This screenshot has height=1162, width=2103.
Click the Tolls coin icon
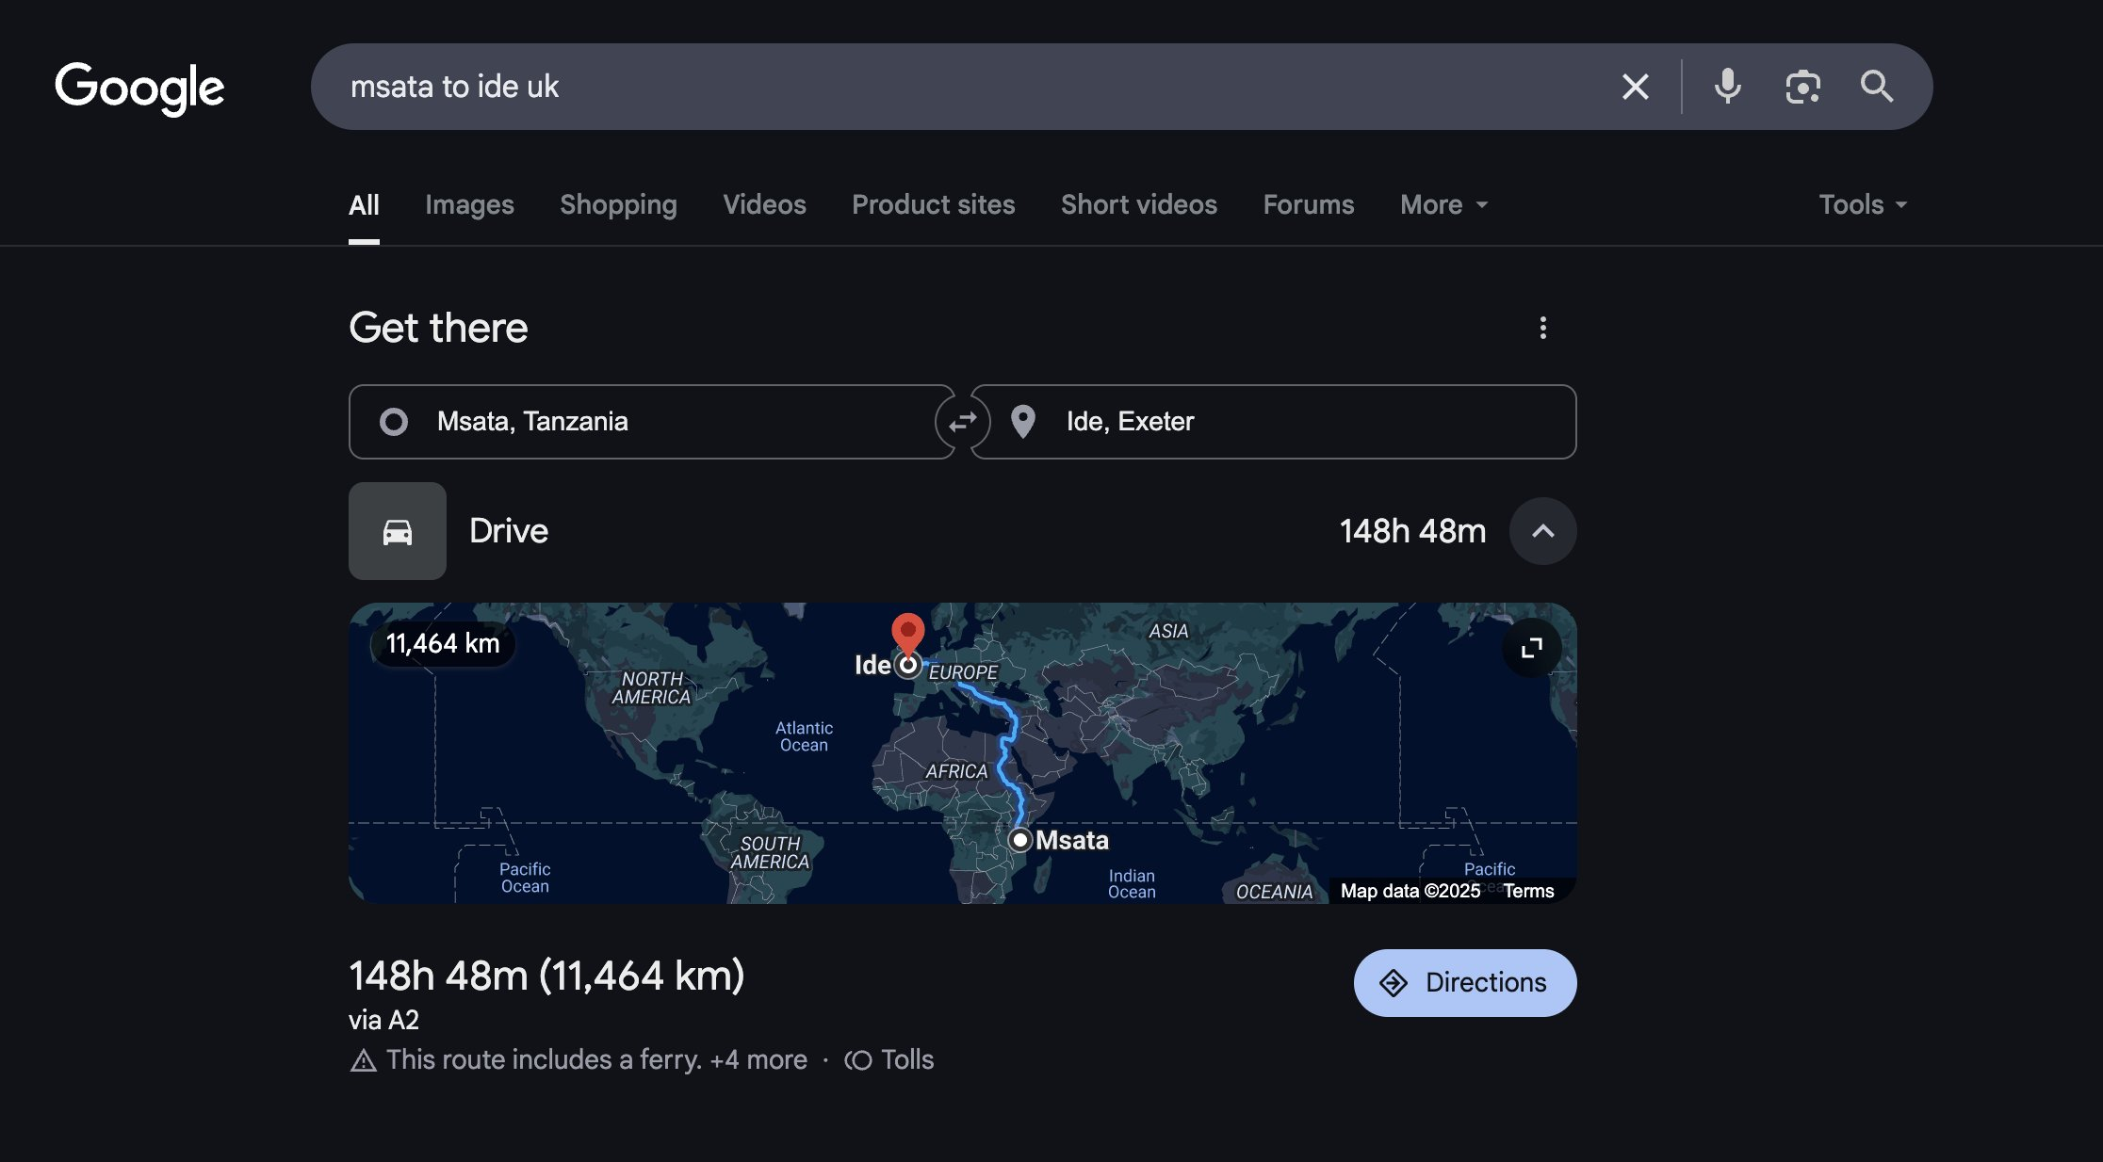(x=858, y=1060)
